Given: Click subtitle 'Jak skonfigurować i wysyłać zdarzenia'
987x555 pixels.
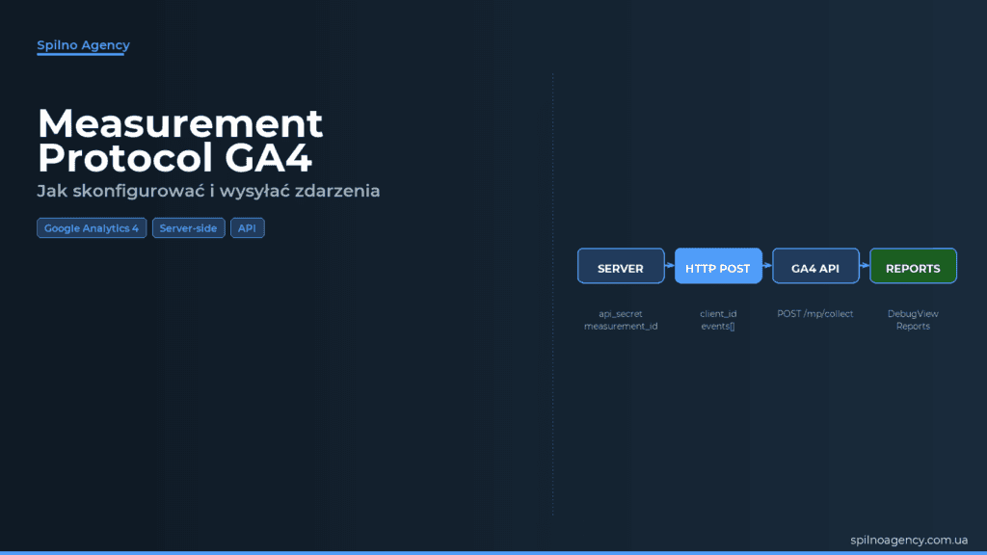Looking at the screenshot, I should click(208, 191).
